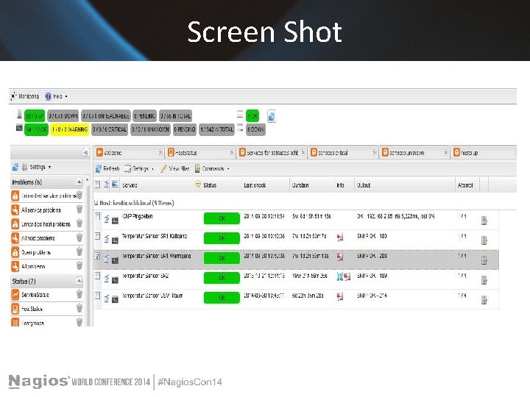Click the sidebar refresh icon beside Settings
This screenshot has height=397, width=530.
(x=15, y=167)
